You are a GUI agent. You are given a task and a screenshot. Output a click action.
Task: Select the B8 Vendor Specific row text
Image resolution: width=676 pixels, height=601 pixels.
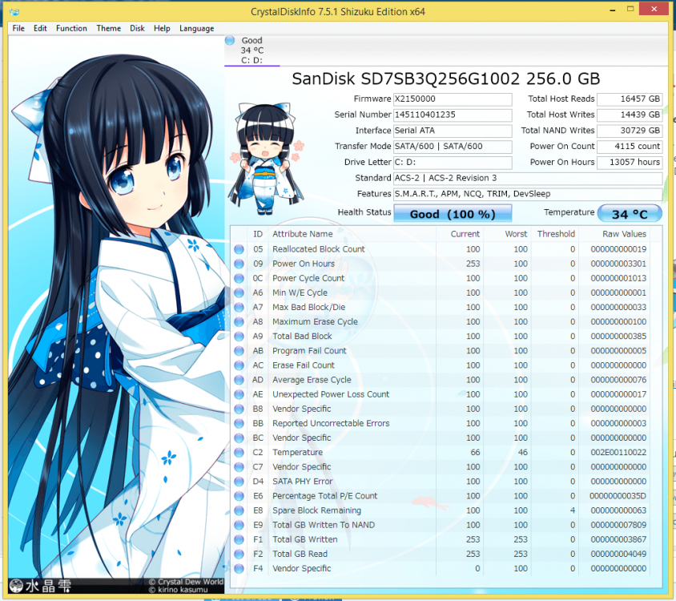(x=302, y=409)
